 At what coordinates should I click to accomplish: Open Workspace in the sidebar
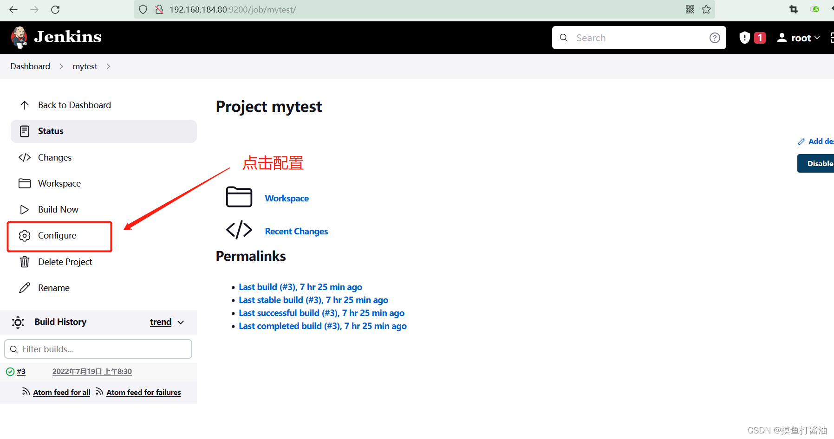tap(104, 183)
